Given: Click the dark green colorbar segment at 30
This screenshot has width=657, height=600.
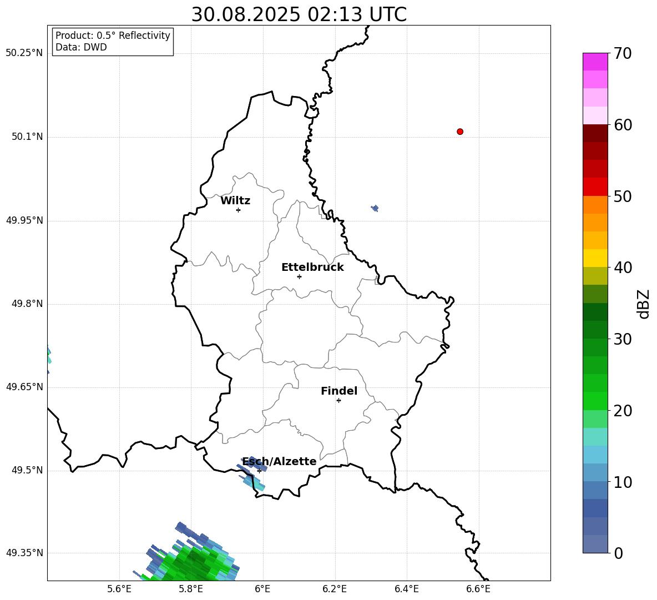Looking at the screenshot, I should pos(595,330).
